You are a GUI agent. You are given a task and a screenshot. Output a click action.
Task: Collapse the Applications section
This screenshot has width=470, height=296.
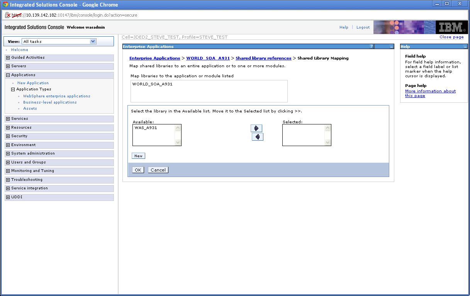[8, 75]
